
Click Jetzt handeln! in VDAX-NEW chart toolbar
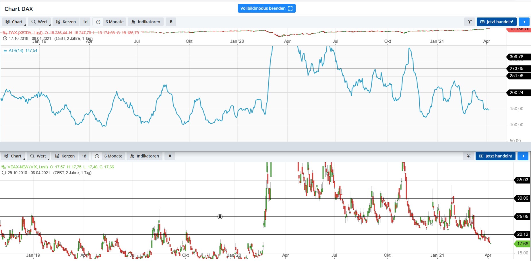pos(495,156)
